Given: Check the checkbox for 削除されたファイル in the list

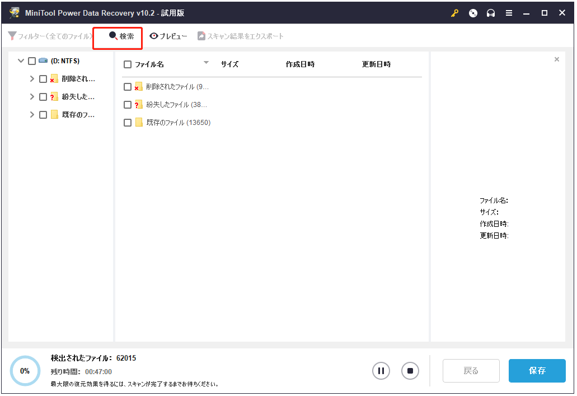Looking at the screenshot, I should tap(127, 87).
